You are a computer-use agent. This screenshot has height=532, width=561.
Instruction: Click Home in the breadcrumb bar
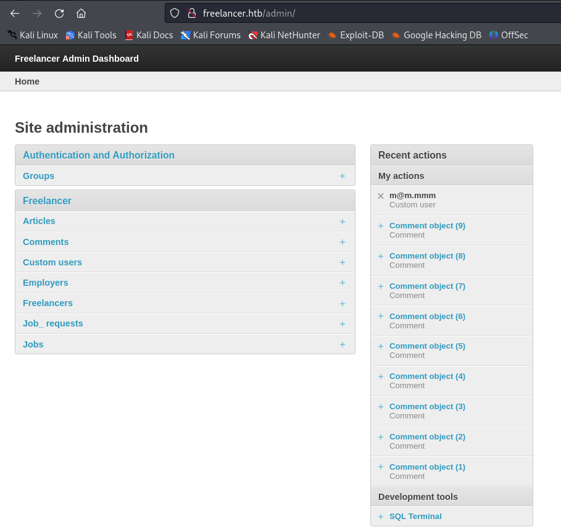click(27, 81)
